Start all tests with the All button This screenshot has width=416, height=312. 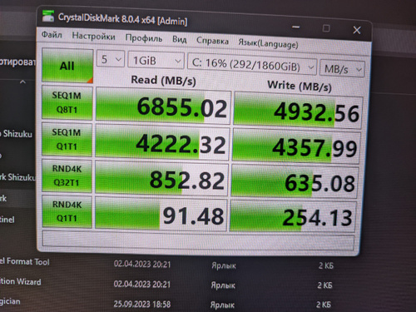pos(67,66)
